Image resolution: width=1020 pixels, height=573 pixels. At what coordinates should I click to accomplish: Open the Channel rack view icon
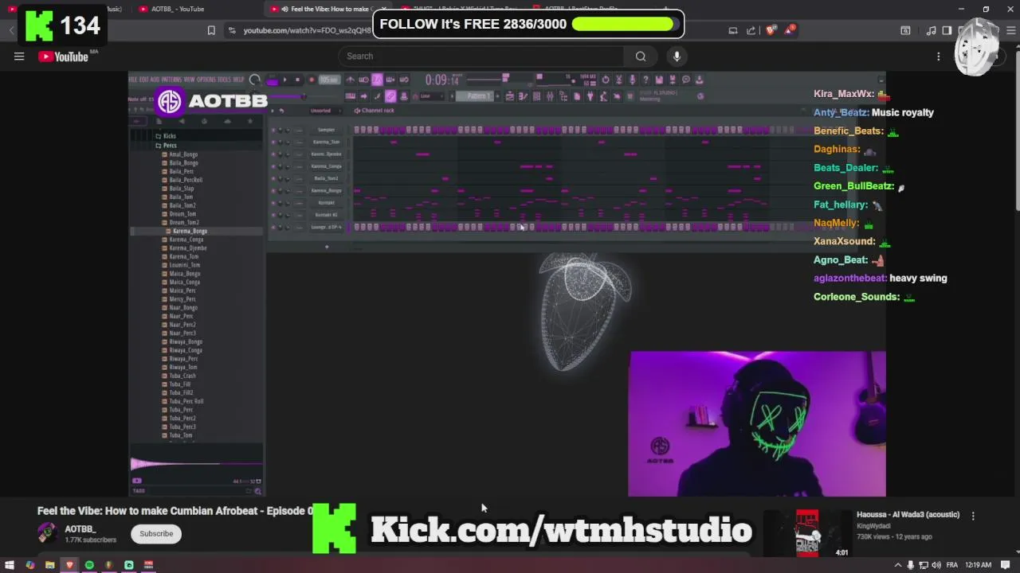(x=536, y=96)
